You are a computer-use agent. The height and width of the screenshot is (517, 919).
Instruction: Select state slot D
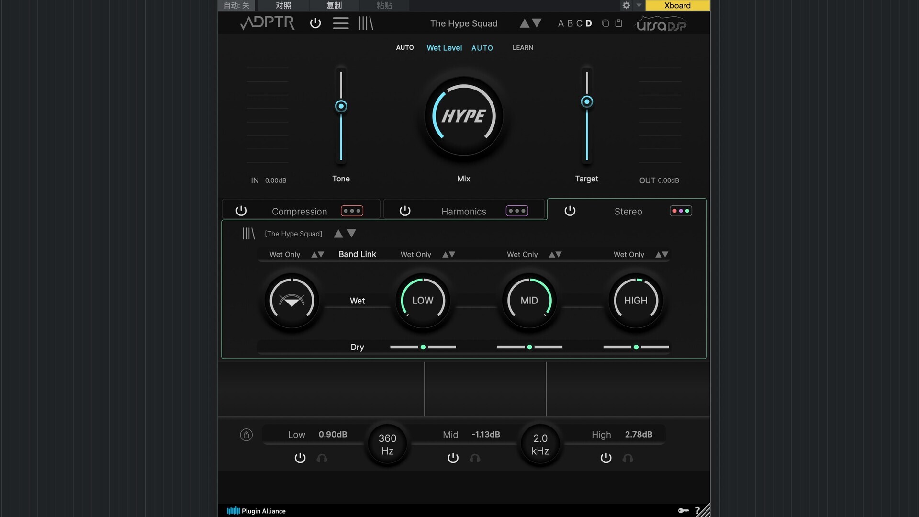(589, 23)
